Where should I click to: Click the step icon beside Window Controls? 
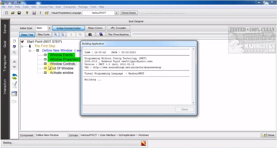(45, 64)
